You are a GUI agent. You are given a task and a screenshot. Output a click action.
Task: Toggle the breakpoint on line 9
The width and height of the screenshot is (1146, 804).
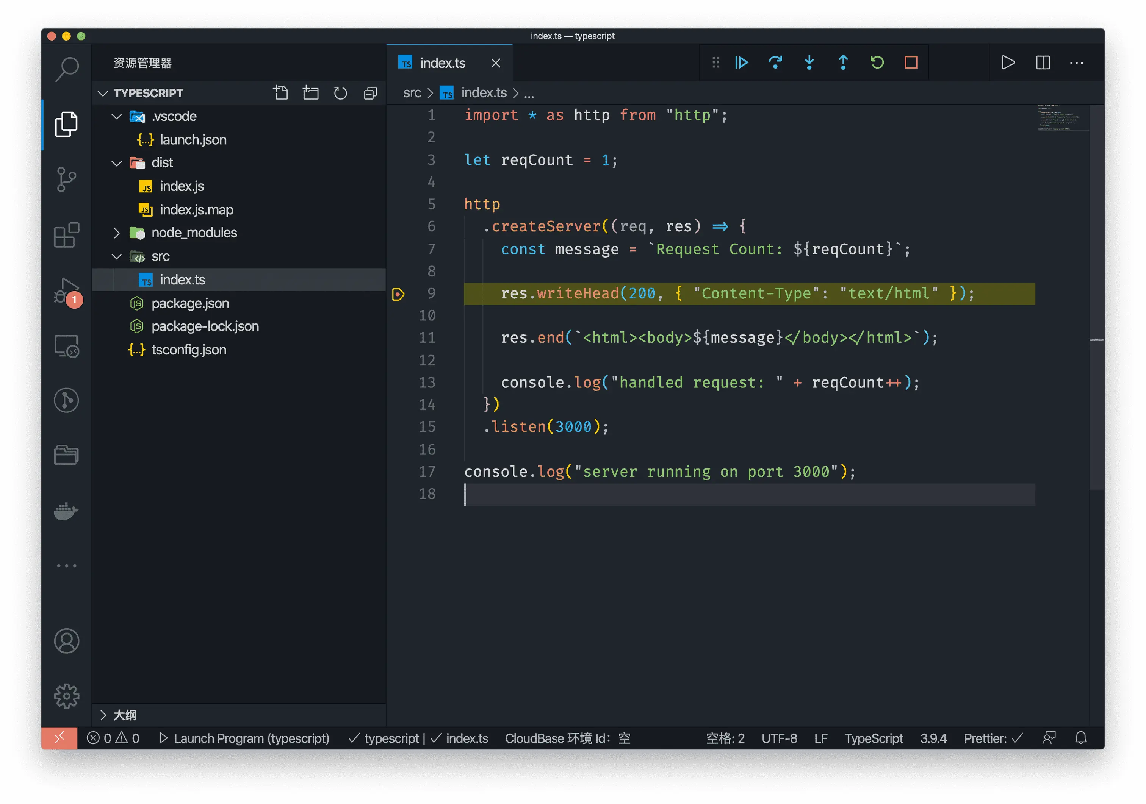click(398, 294)
